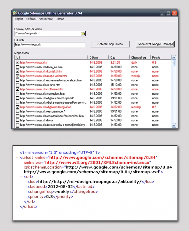
Task: Check the digital-camera-speed/ row checkbox
Action: coord(17,98)
